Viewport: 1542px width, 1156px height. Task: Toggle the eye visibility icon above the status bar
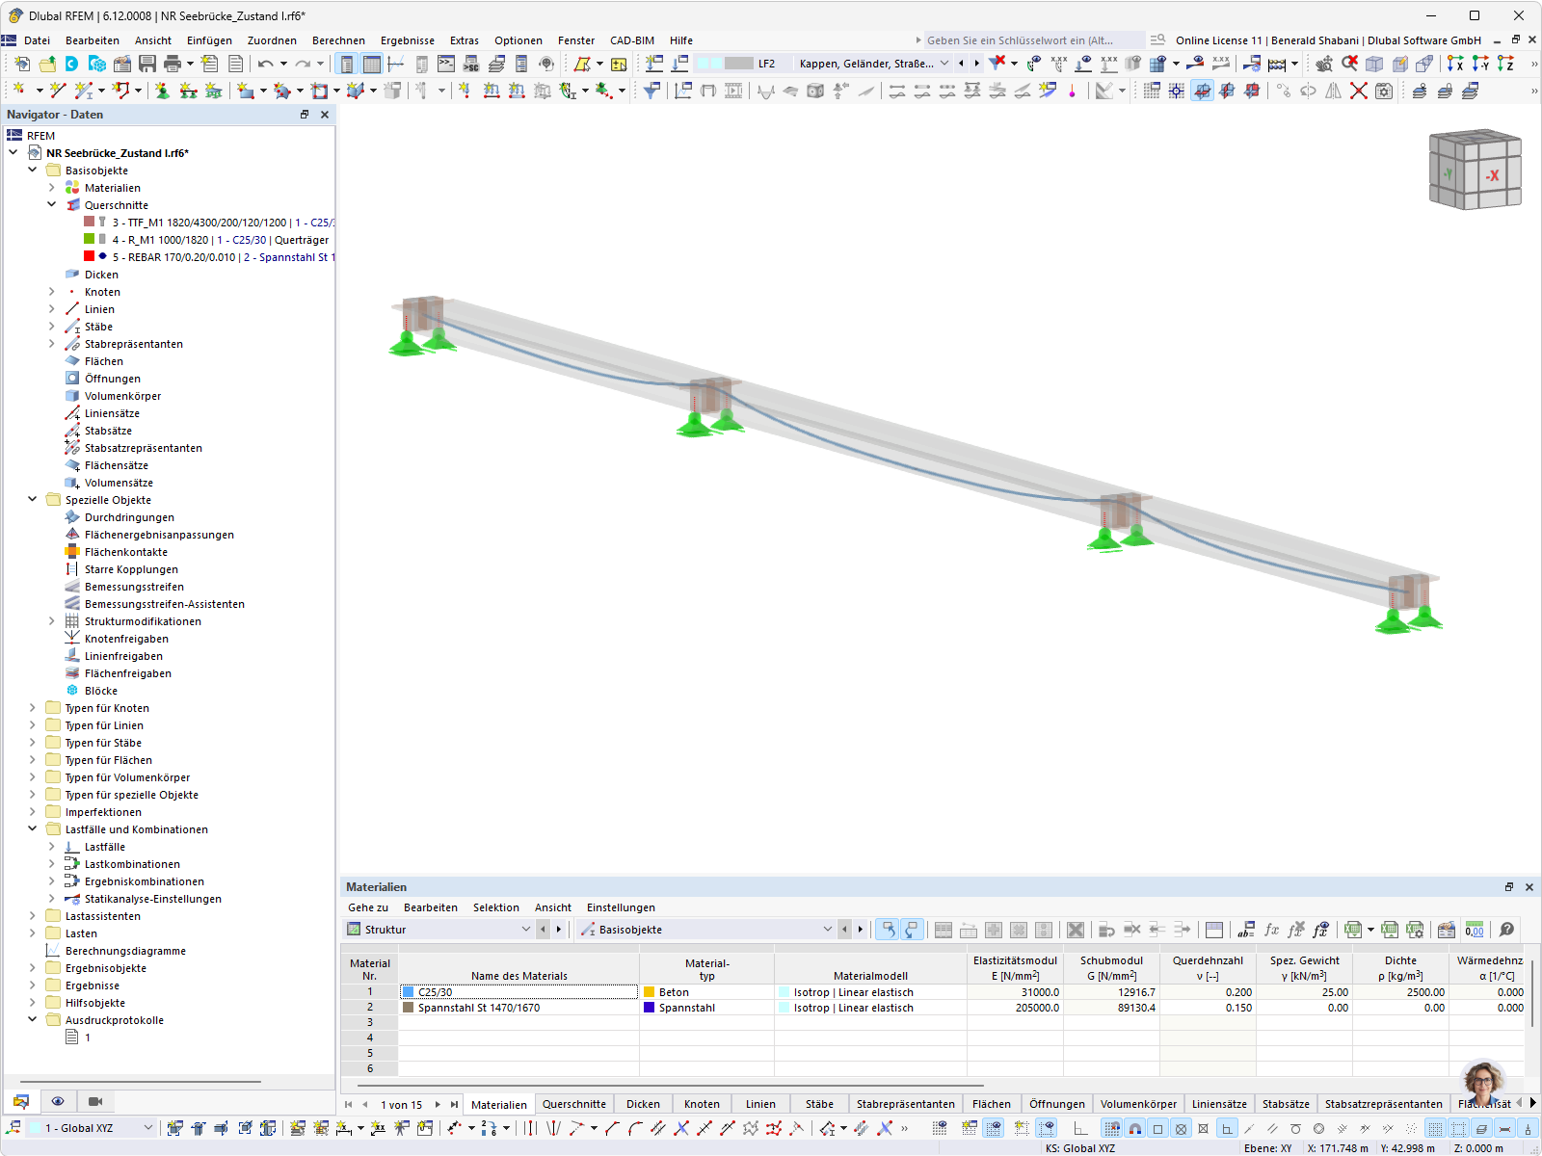coord(57,1101)
